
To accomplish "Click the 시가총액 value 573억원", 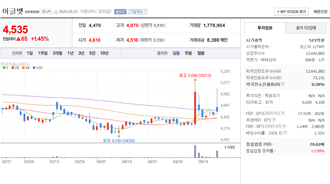I will pos(317,40).
